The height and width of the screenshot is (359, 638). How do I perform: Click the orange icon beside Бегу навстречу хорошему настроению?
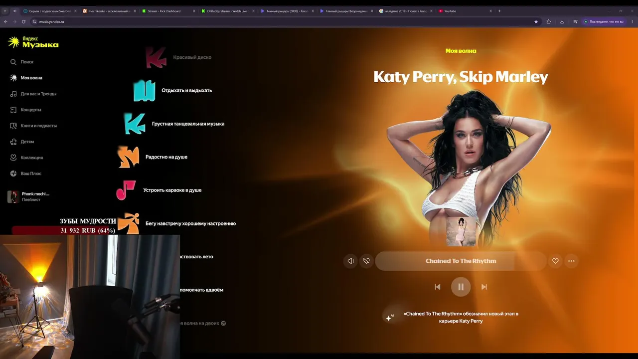coord(128,223)
